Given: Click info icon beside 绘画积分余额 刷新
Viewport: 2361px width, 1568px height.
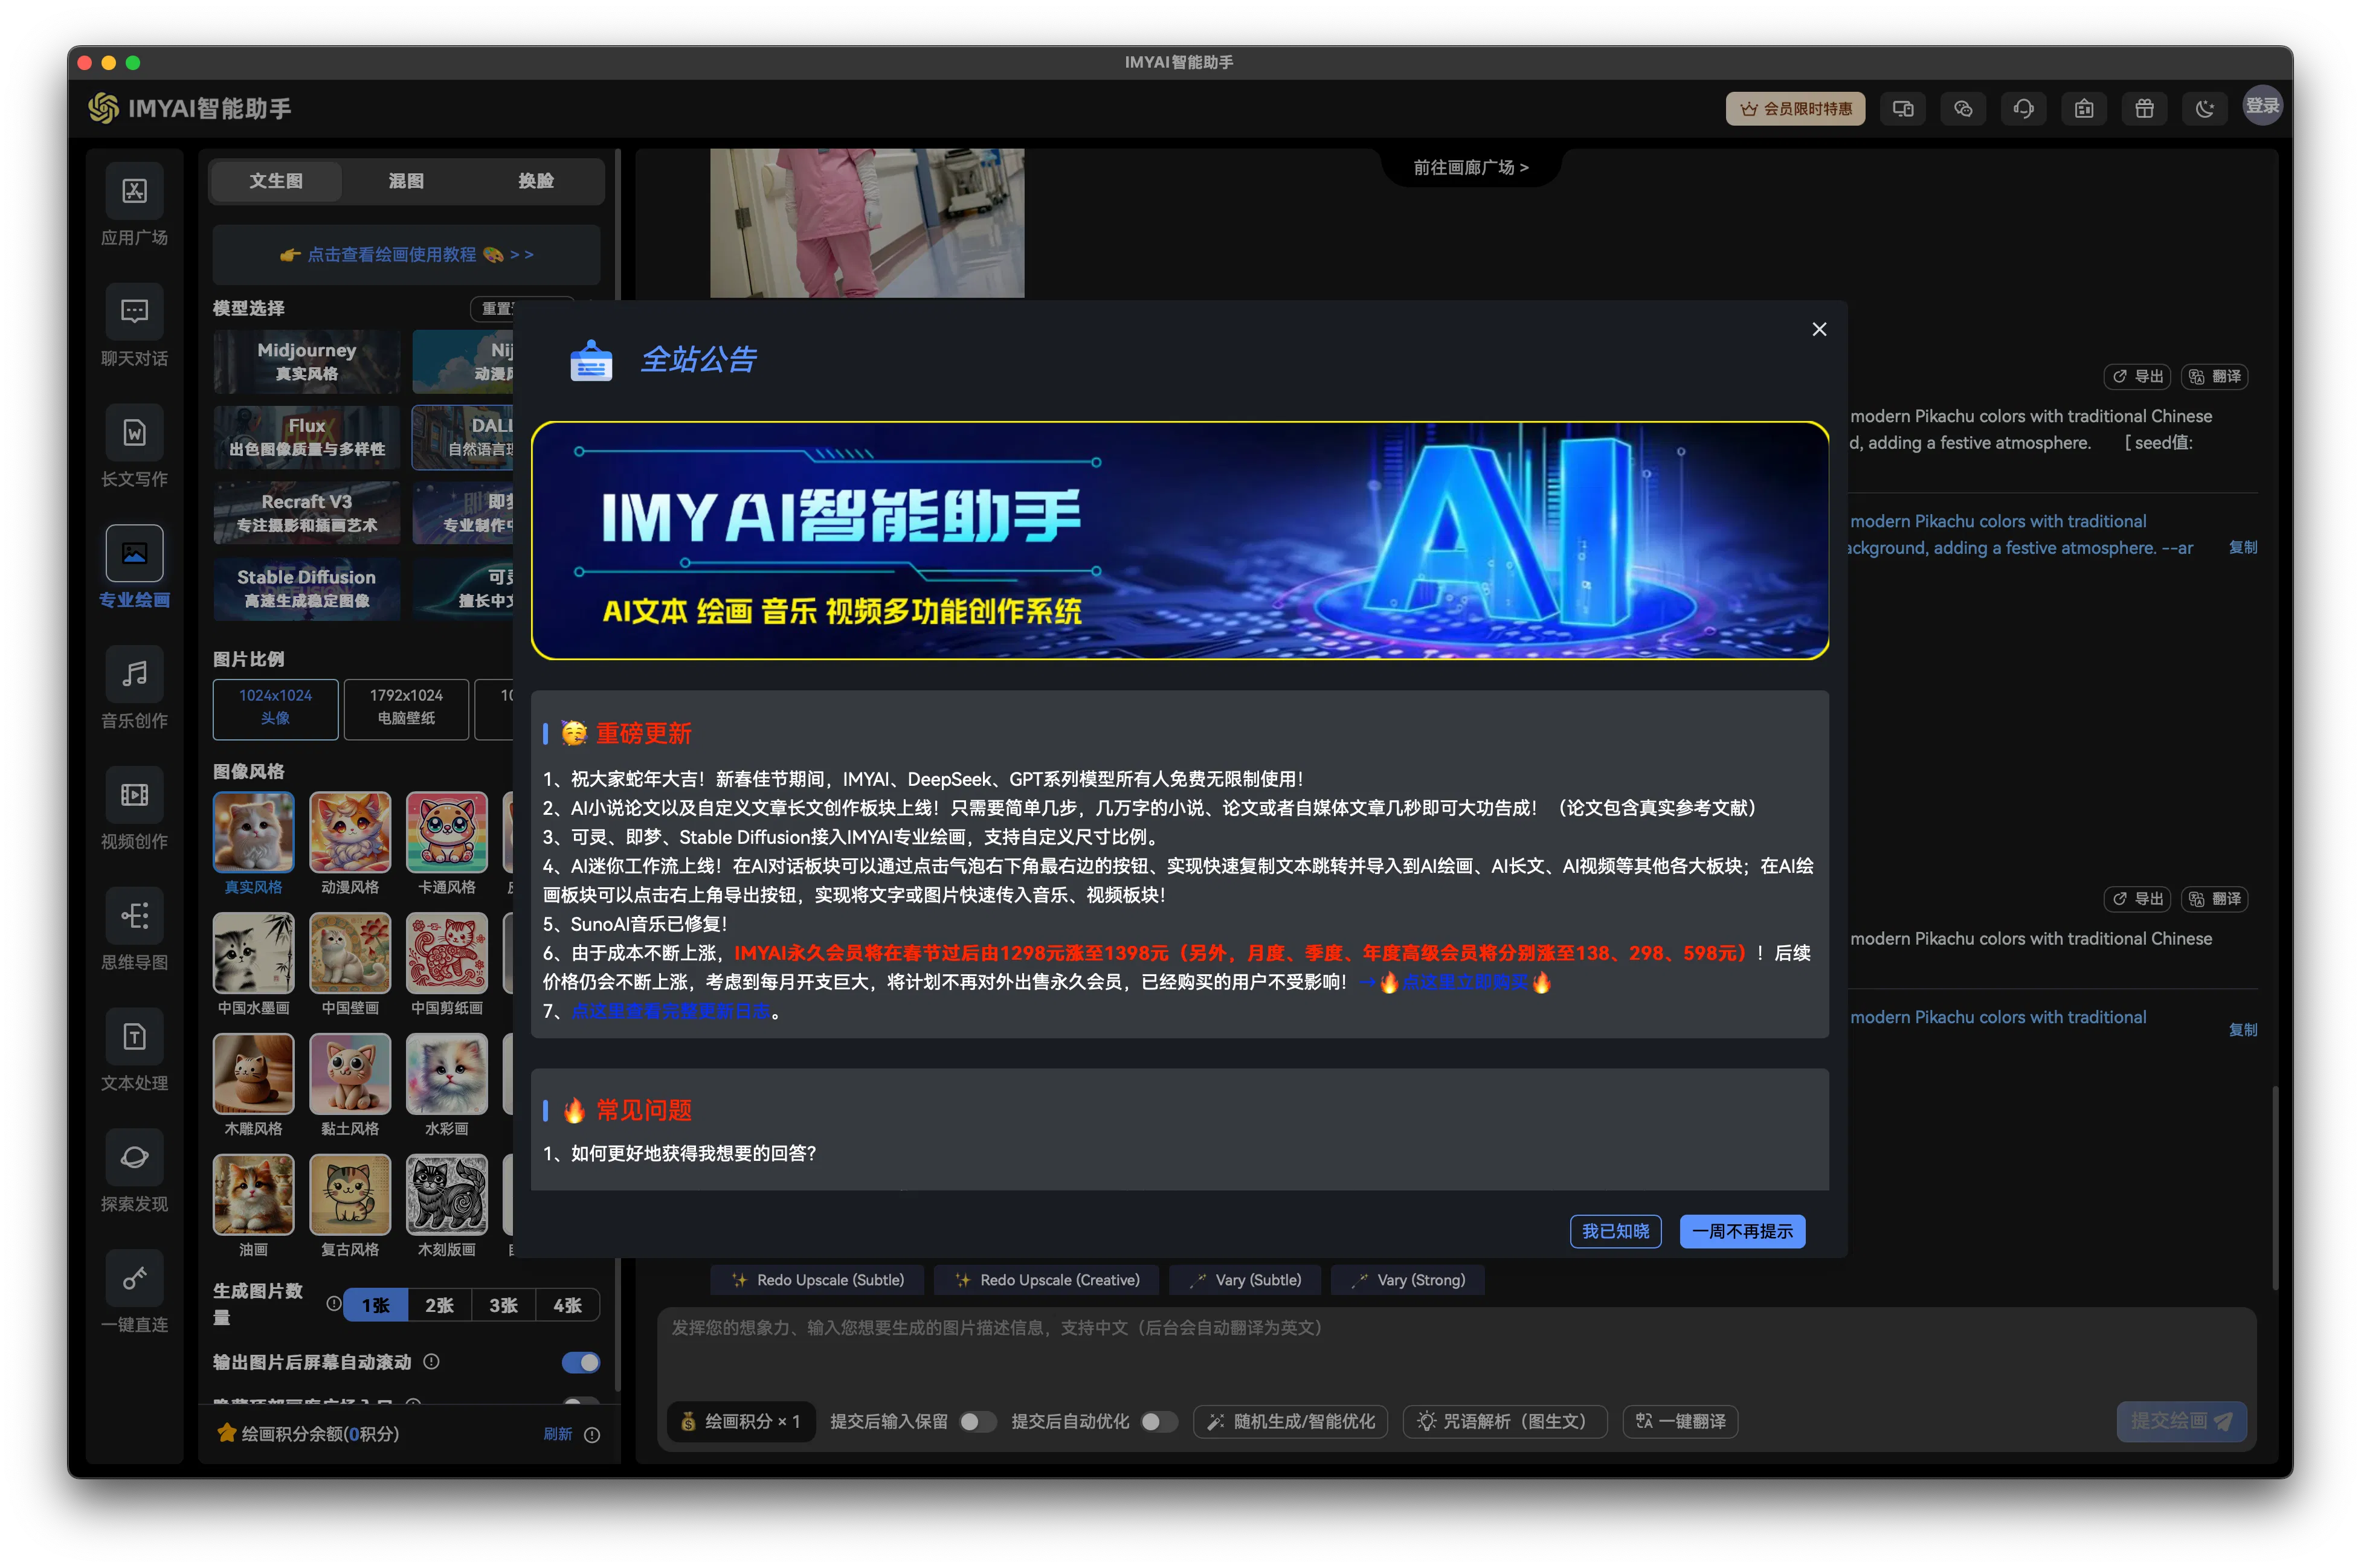Looking at the screenshot, I should (592, 1434).
